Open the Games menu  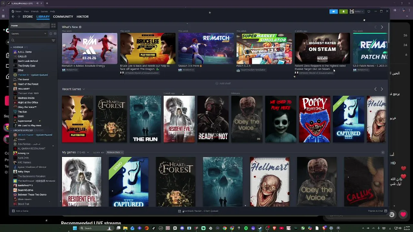[44, 11]
